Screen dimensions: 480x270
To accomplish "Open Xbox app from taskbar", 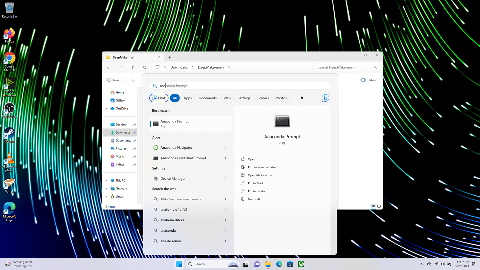I will [301, 264].
